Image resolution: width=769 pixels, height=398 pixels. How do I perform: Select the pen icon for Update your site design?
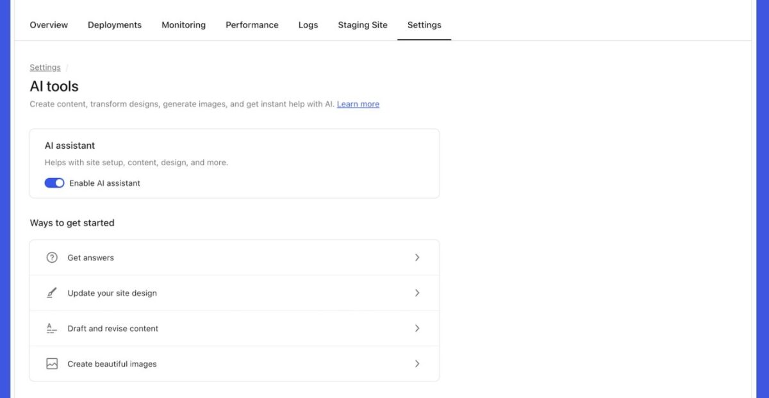click(x=51, y=293)
